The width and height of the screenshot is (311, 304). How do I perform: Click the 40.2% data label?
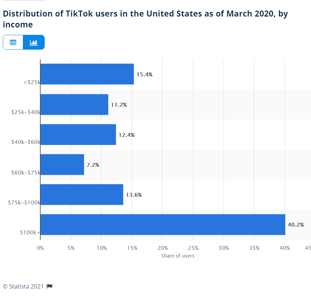[296, 225]
